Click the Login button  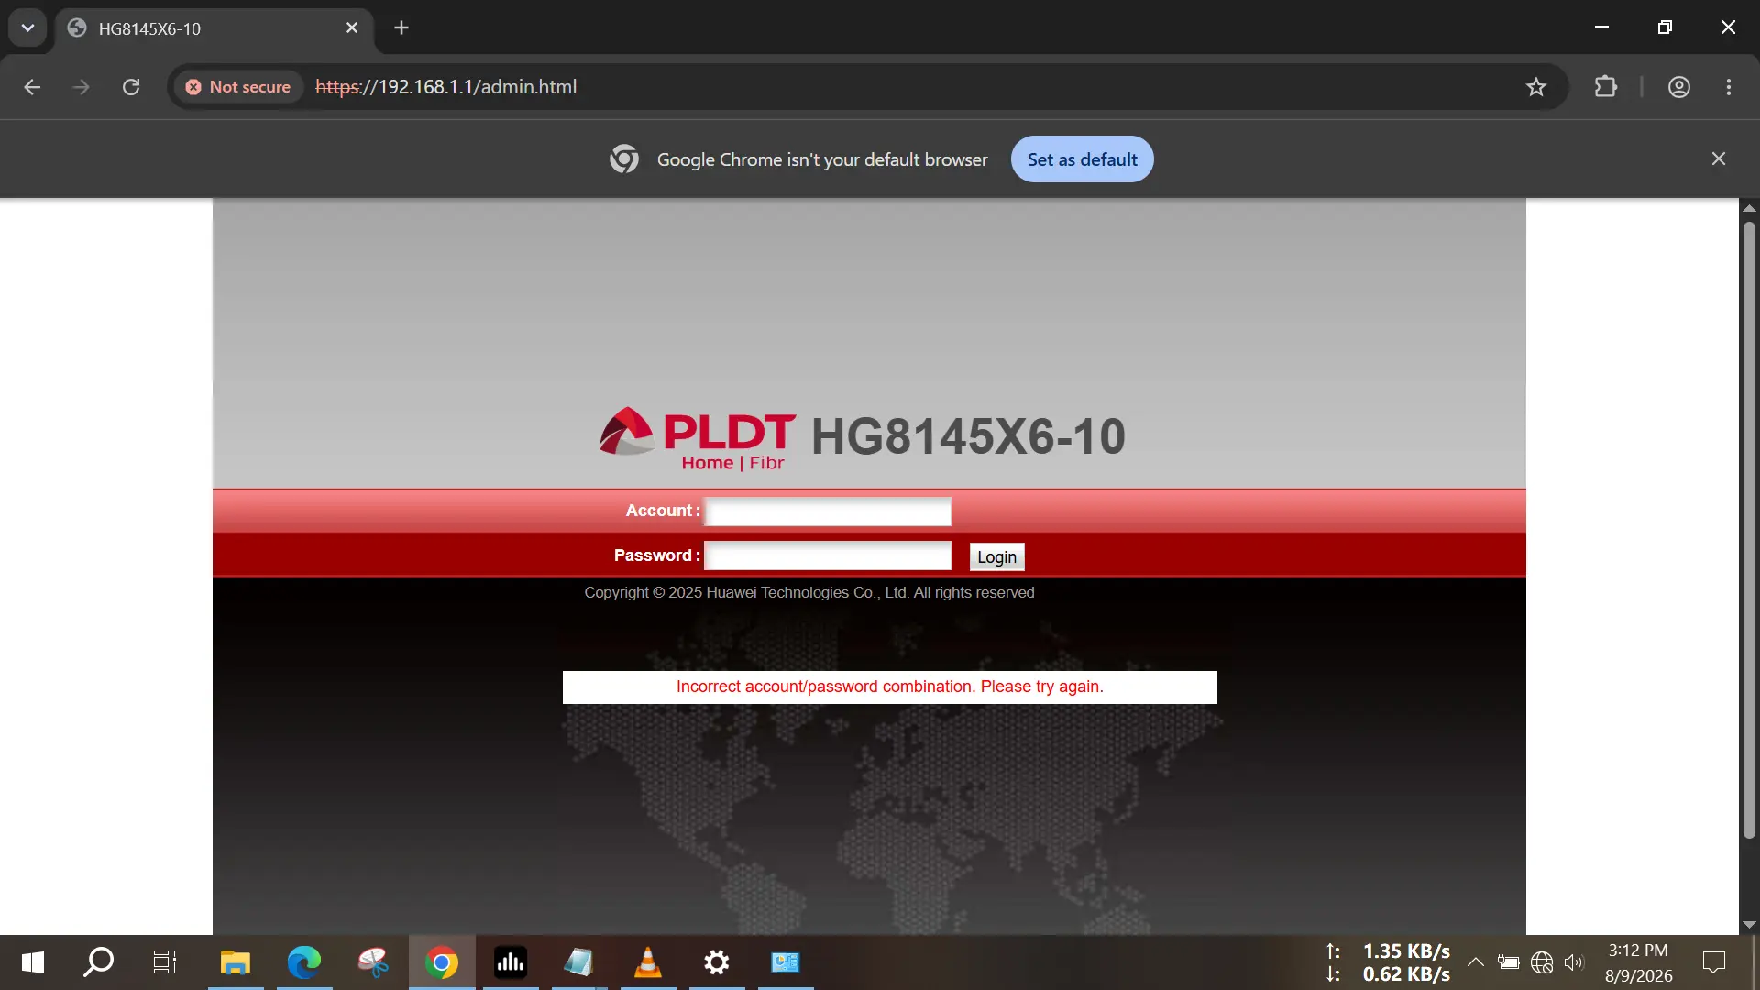coord(996,556)
